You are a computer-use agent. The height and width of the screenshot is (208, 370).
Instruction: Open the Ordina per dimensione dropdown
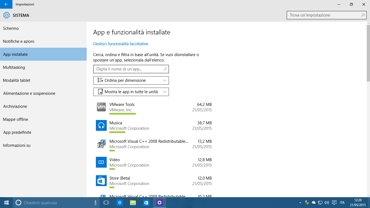[x=131, y=80]
